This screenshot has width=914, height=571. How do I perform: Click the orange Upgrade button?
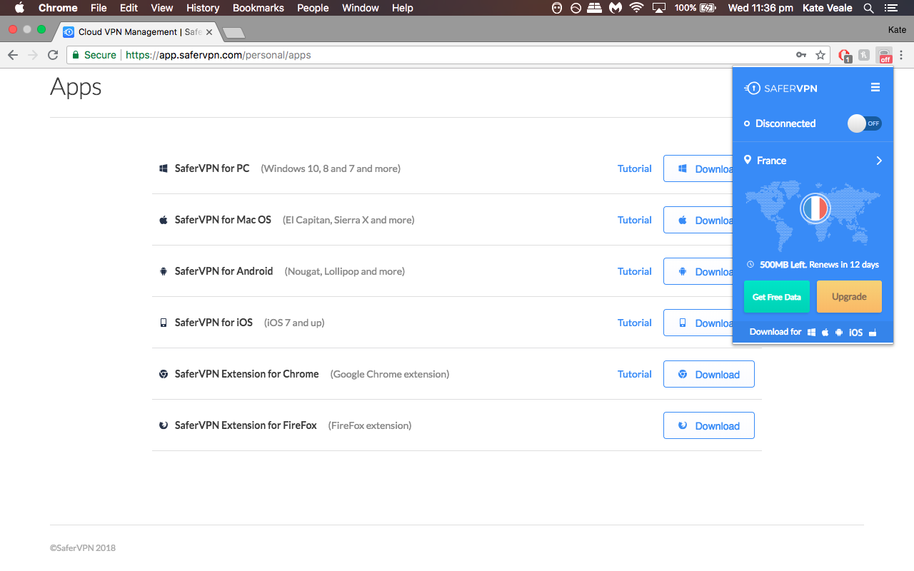849,297
